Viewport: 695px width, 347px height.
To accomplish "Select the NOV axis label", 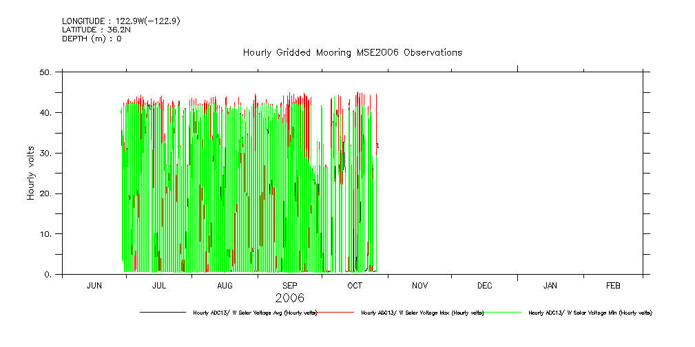I will (x=419, y=285).
